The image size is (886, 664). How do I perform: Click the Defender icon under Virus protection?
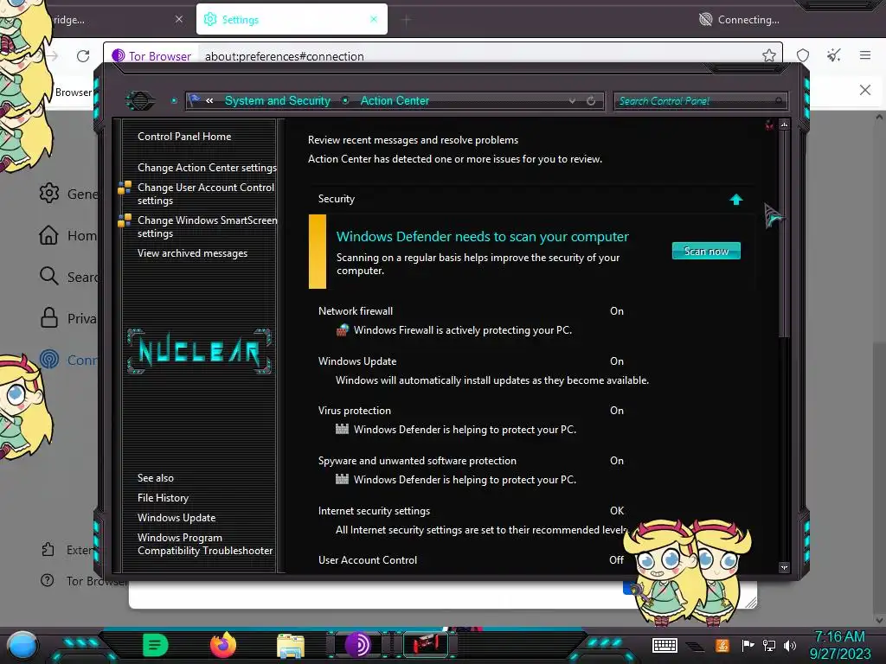point(342,429)
